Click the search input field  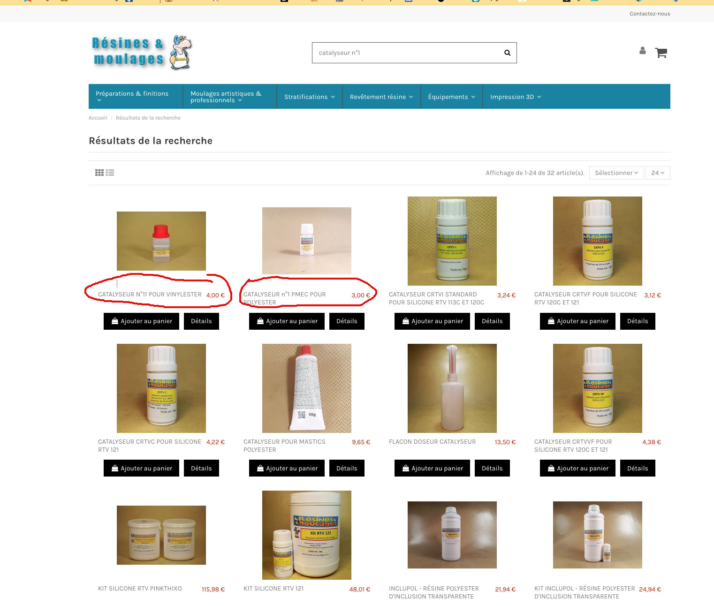tap(405, 53)
